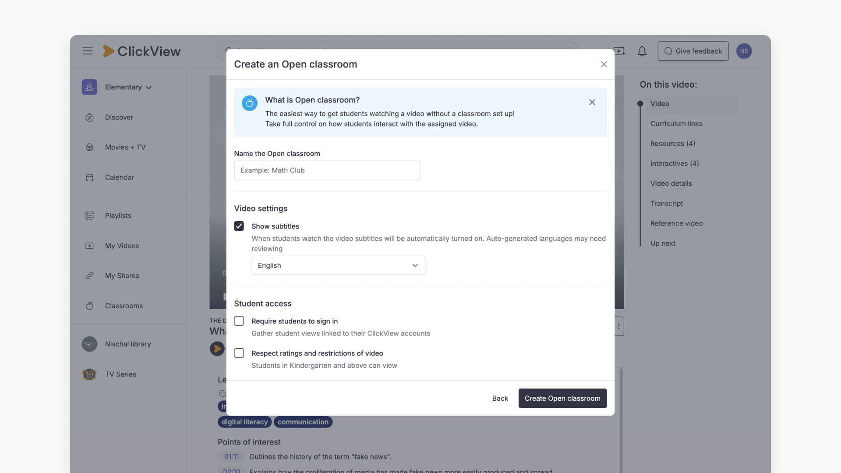Dismiss the 'What is Open classroom?' info banner
The width and height of the screenshot is (841, 473).
coord(592,102)
